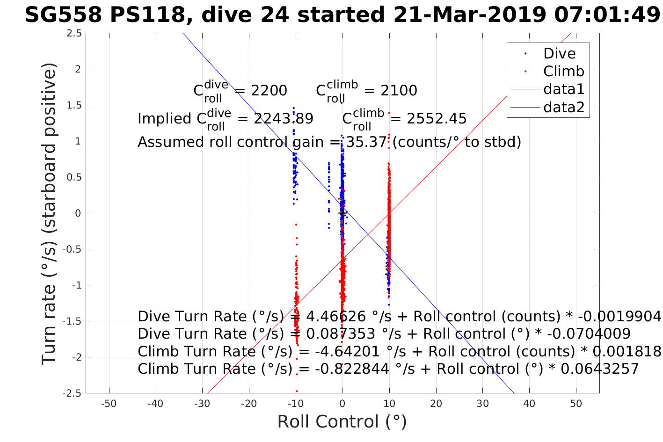Screen dimensions: 663x442
Task: Click x-axis tick label "50"
Action: (x=576, y=404)
